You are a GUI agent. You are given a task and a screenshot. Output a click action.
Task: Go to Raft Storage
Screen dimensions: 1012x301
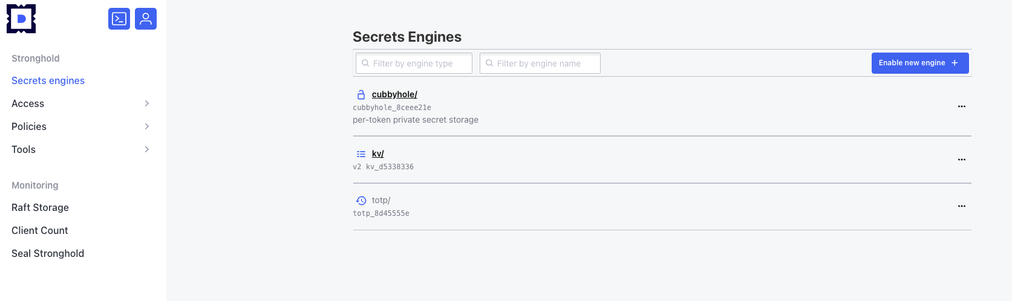point(40,207)
